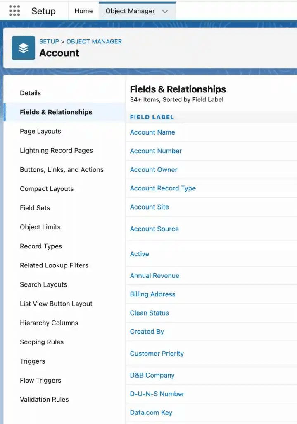
Task: Open the Account Record Type field
Action: (x=163, y=188)
